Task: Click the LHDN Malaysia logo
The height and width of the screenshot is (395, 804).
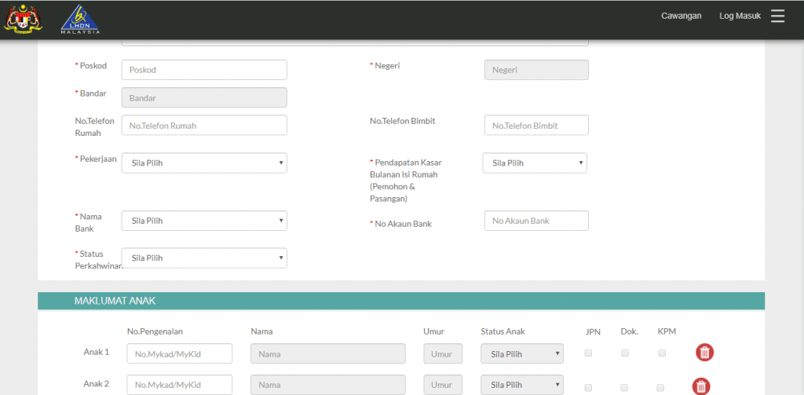Action: coord(80,20)
